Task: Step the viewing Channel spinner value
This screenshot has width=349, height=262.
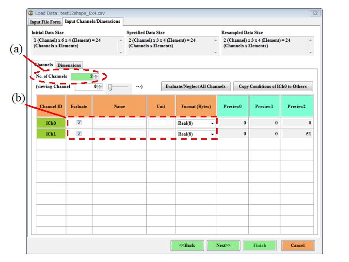Action: tap(100, 86)
